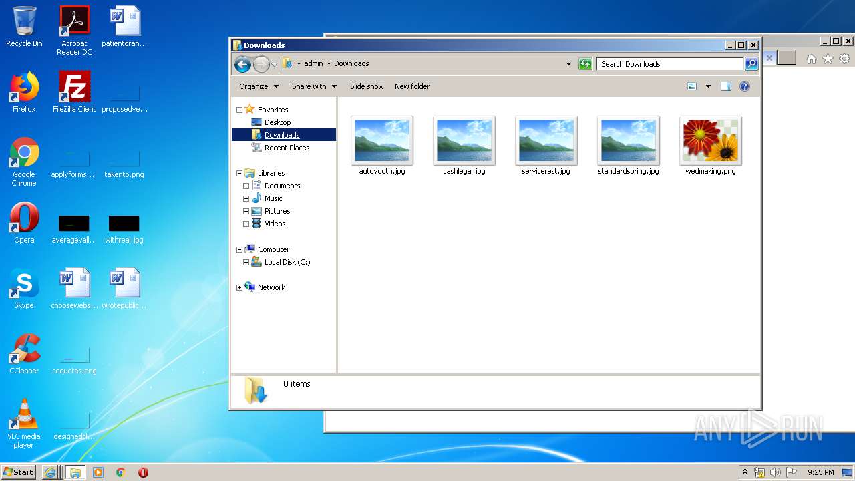This screenshot has height=481, width=855.
Task: Open Google Chrome desktop shortcut
Action: [x=24, y=162]
